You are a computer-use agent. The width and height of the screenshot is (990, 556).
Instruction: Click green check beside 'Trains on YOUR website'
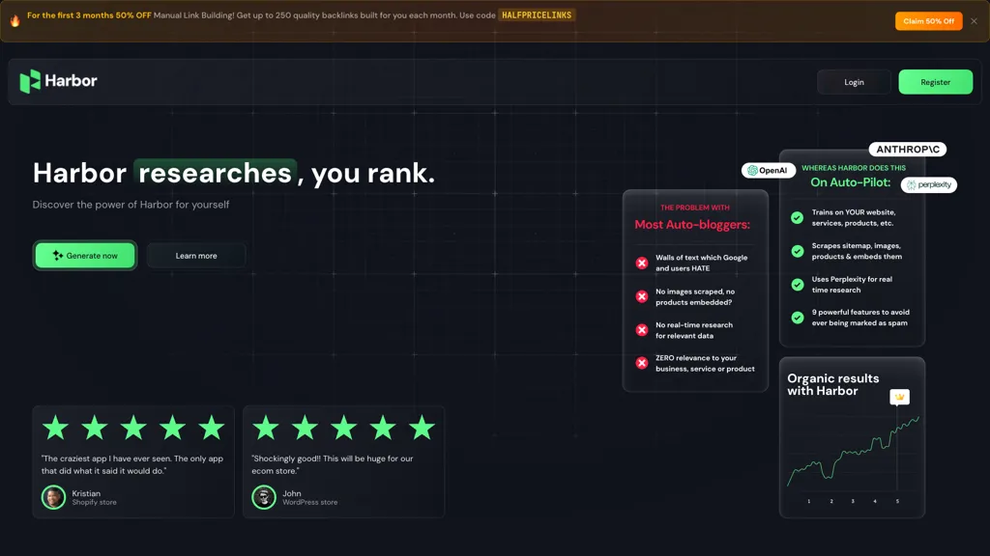[x=798, y=217]
